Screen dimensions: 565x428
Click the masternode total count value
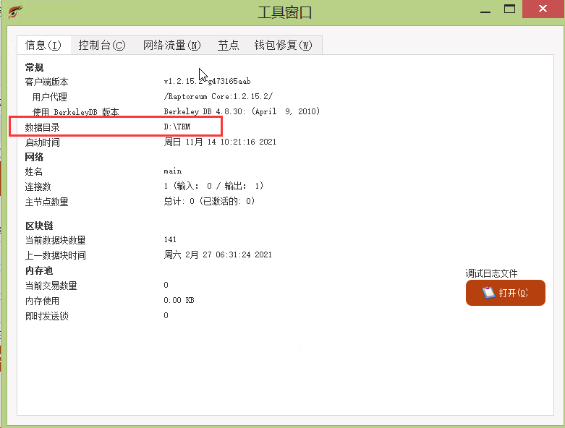tap(209, 202)
